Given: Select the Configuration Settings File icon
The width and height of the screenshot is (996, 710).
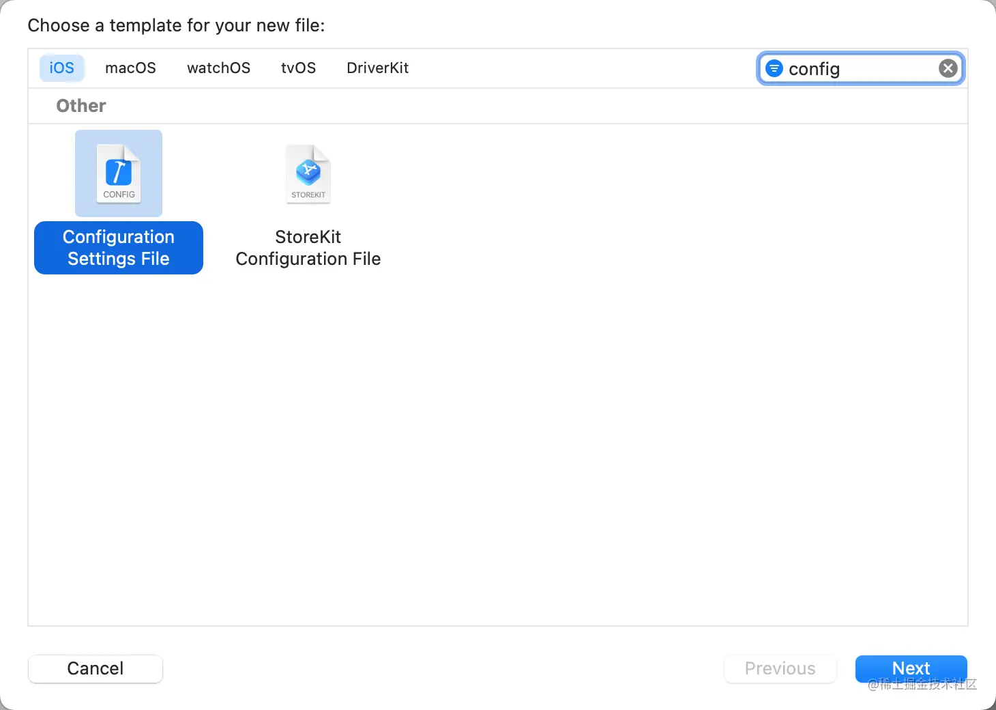Looking at the screenshot, I should [119, 173].
